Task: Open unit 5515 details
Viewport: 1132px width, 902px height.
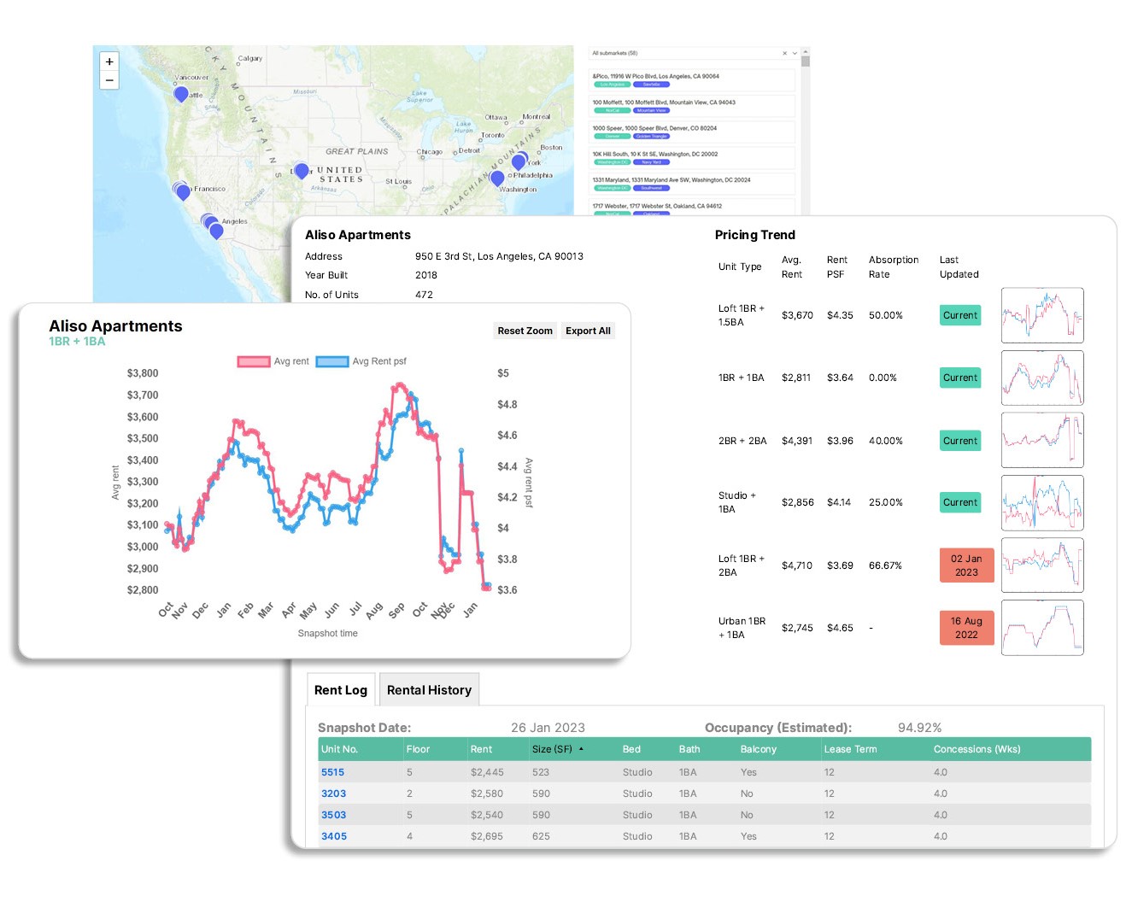Action: pyautogui.click(x=333, y=772)
